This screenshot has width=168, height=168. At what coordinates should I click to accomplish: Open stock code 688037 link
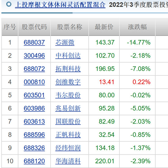click(34, 42)
